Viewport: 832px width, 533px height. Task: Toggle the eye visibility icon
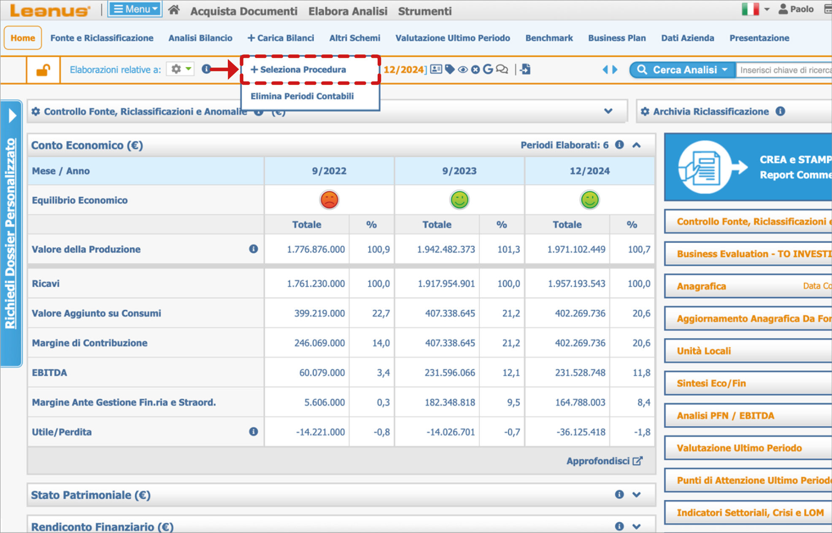point(463,70)
